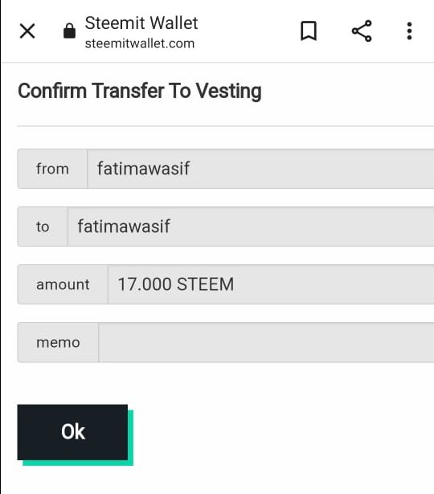Screen dimensions: 434x494
Task: View site security via the padlock icon
Action: (69, 31)
